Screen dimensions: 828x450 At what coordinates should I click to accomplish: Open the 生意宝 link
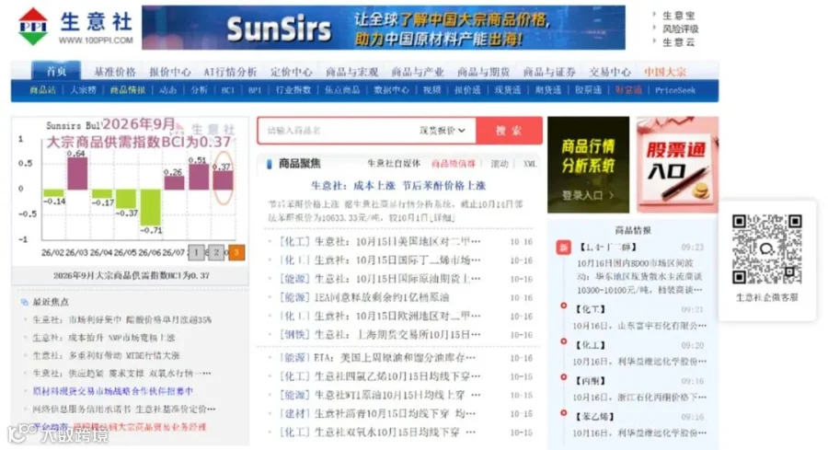pyautogui.click(x=679, y=16)
